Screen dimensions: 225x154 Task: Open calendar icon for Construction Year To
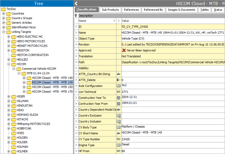pos(118,98)
